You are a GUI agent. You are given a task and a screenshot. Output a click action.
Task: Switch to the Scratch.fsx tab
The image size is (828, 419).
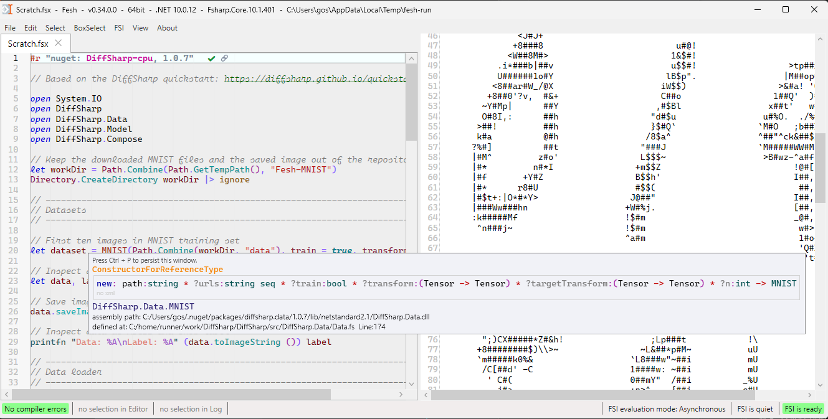point(28,44)
